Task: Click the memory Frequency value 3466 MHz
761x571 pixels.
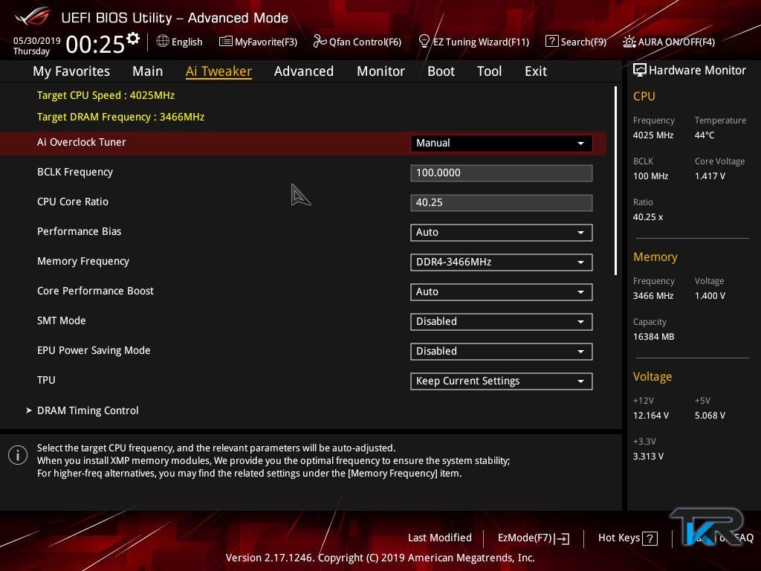Action: tap(653, 296)
